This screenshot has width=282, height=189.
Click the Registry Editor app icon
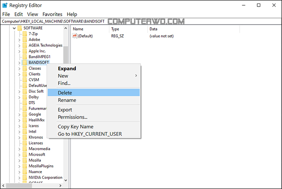(5, 5)
